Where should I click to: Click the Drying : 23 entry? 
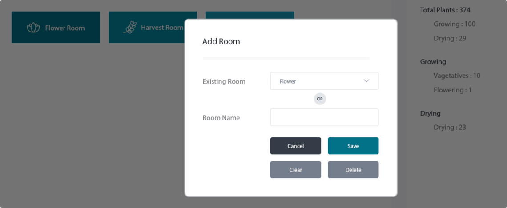tap(450, 127)
